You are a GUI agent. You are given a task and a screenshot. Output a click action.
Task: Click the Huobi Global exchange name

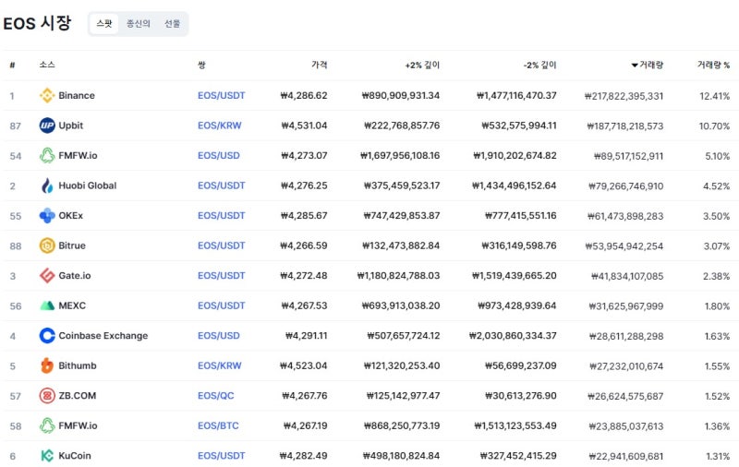pos(88,186)
